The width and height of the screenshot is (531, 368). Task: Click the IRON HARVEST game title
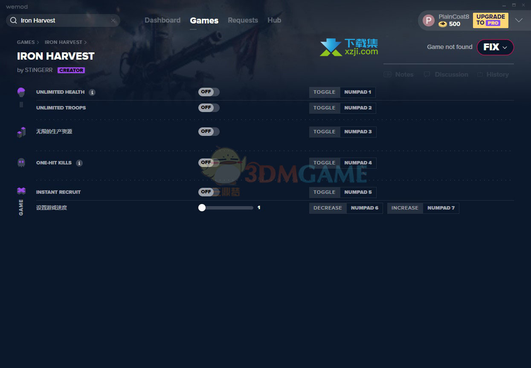pos(55,56)
